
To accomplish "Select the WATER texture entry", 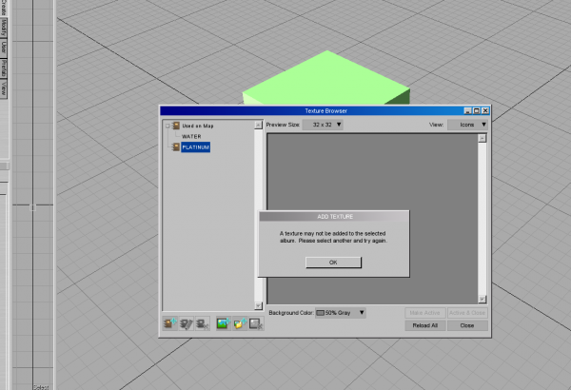I will (190, 136).
